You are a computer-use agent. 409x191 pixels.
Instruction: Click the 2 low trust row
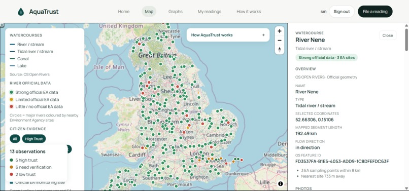22,175
